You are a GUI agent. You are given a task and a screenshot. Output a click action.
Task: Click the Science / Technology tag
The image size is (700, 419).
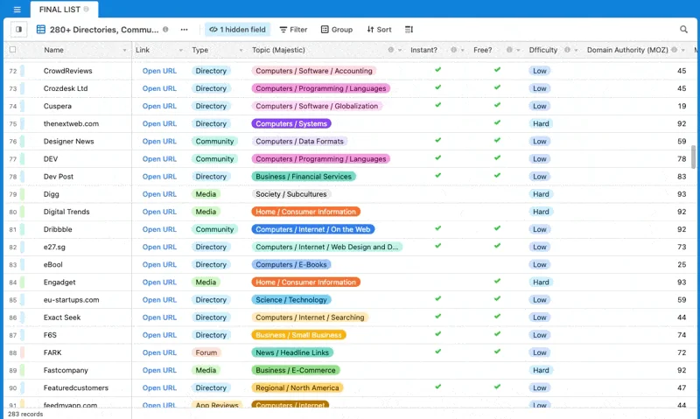291,300
